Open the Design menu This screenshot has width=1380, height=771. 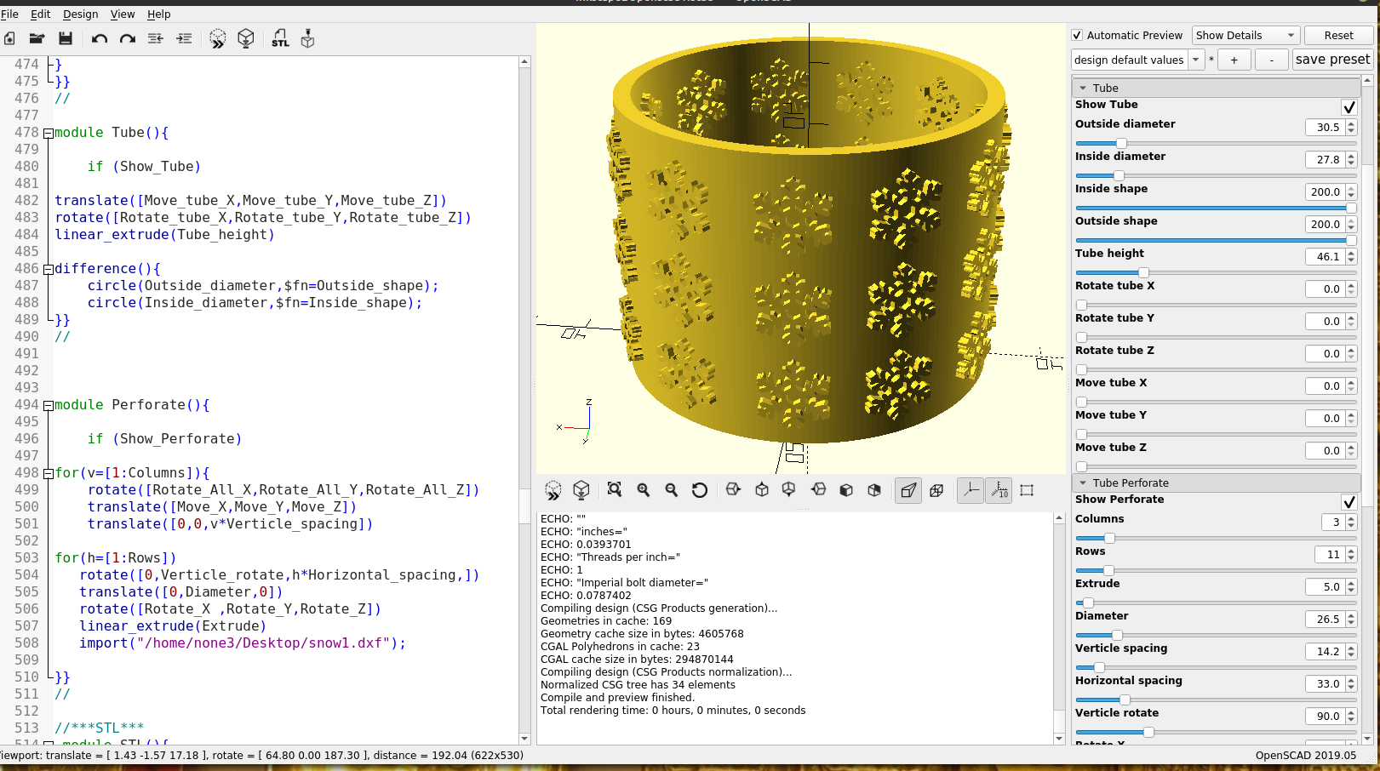80,14
